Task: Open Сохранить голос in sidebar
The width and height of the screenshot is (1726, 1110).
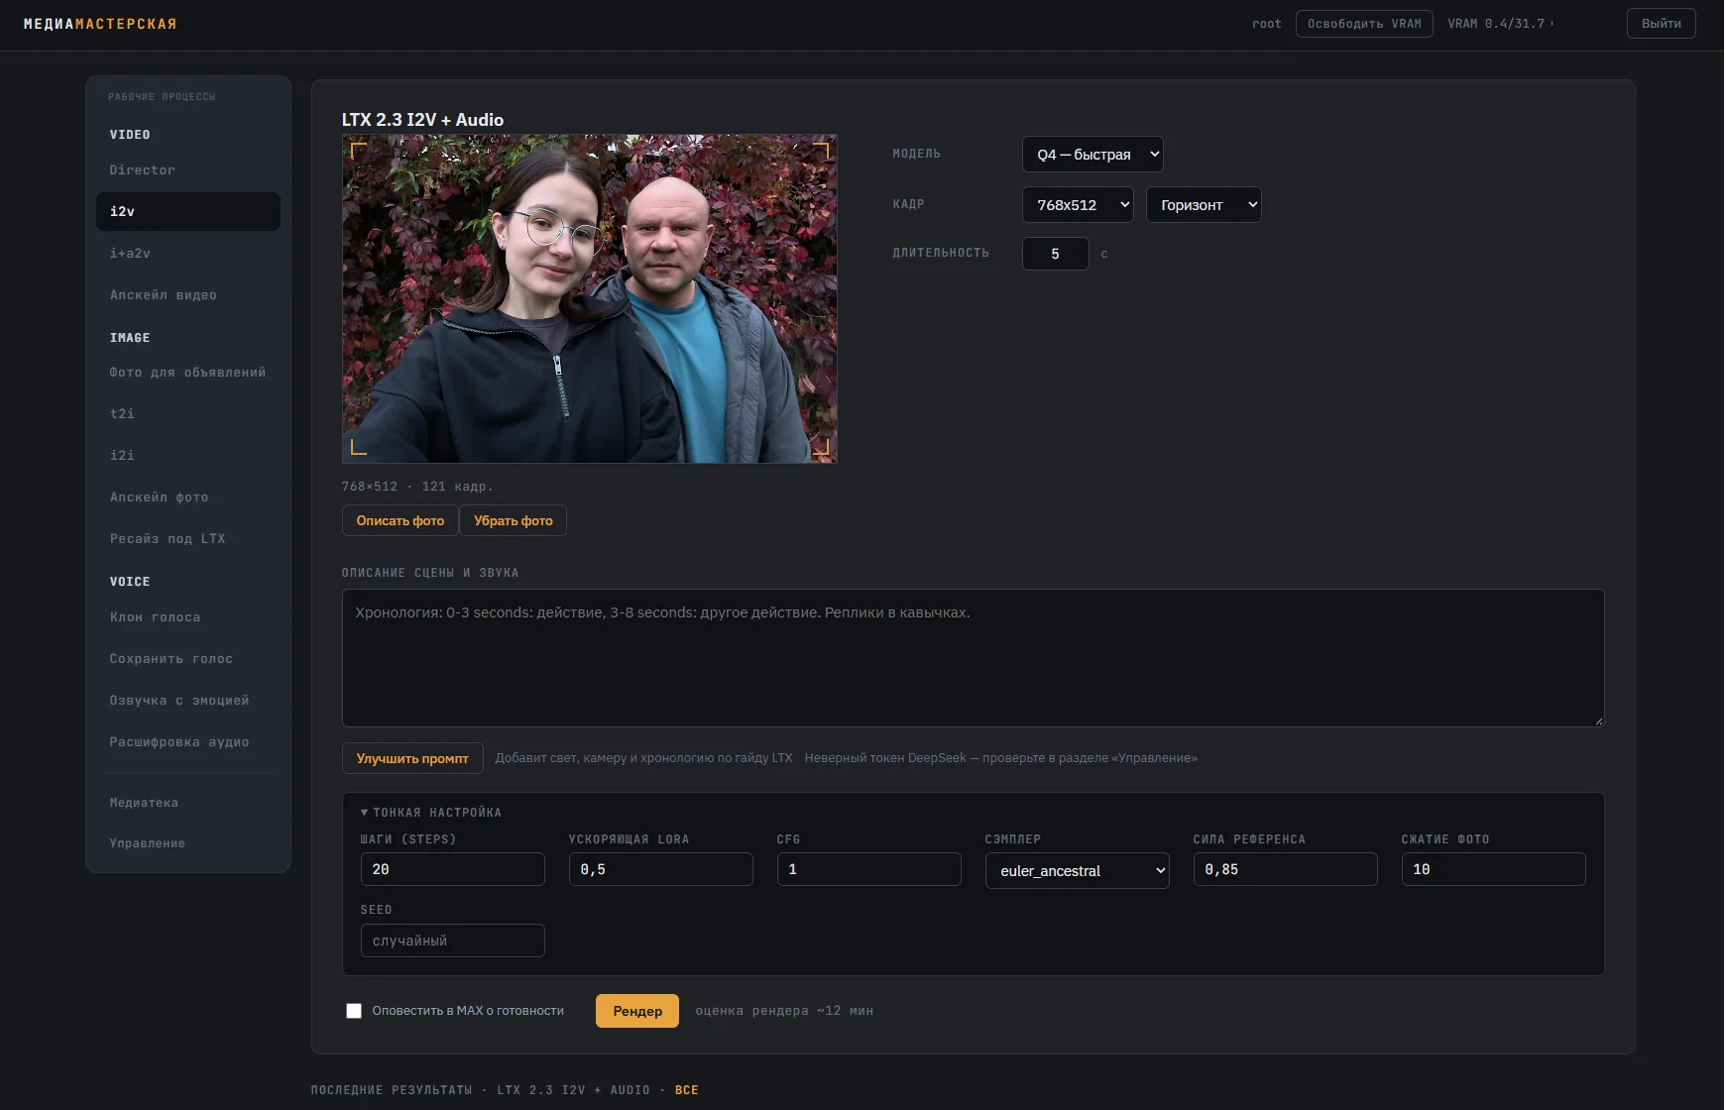Action: (x=187, y=659)
